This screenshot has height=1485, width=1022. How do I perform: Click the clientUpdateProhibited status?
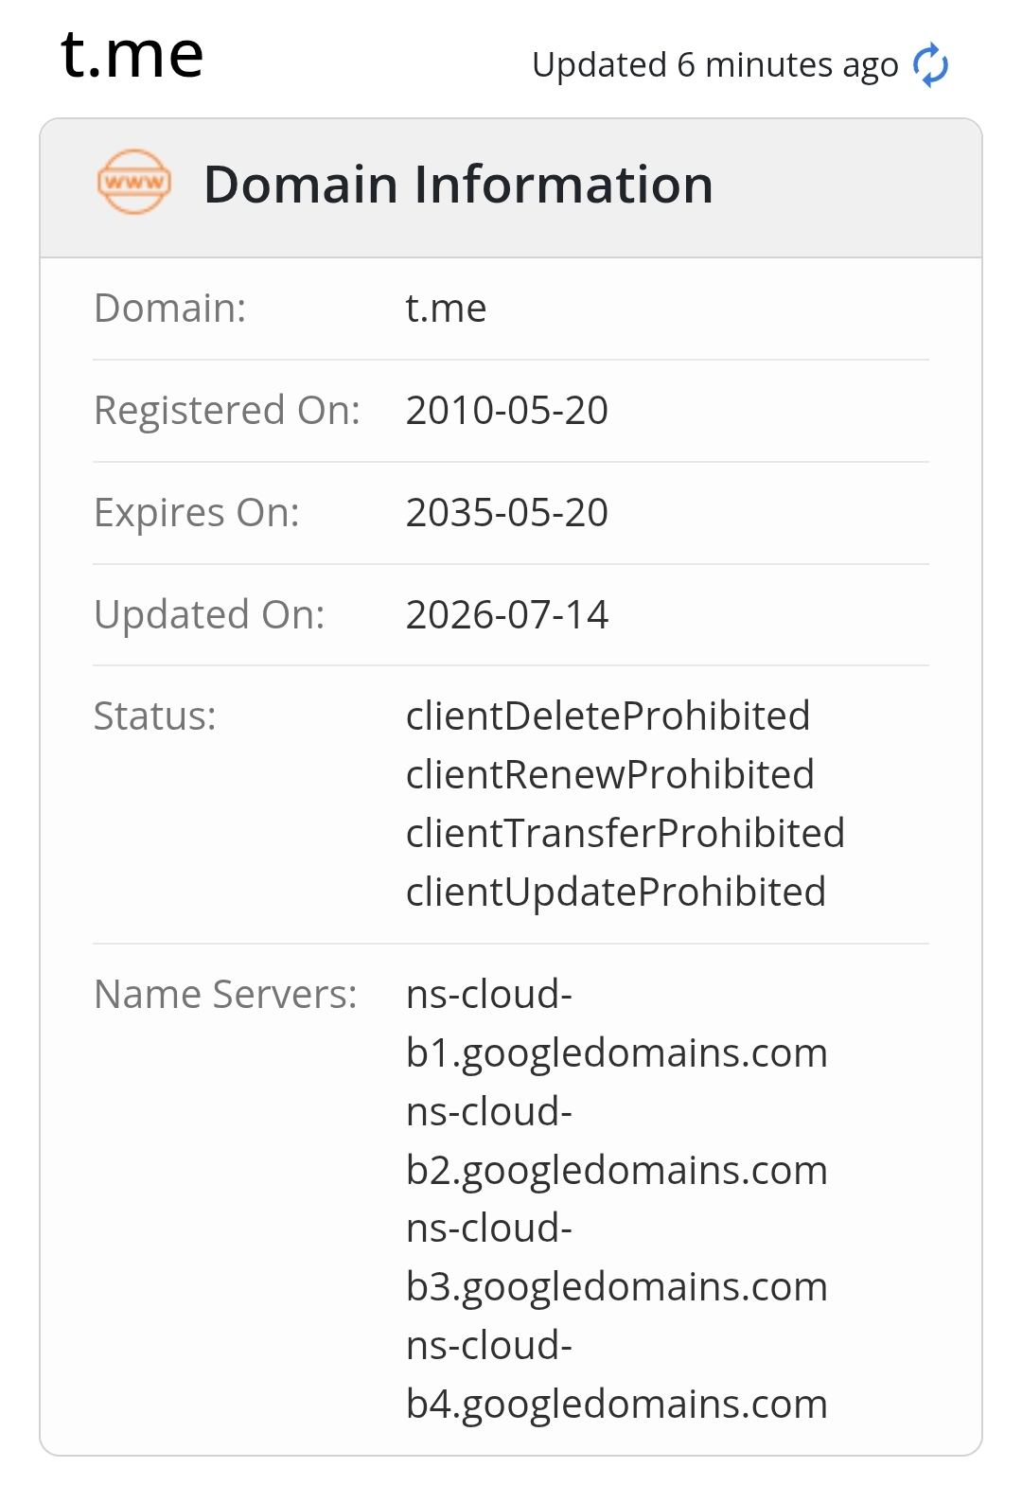(615, 893)
